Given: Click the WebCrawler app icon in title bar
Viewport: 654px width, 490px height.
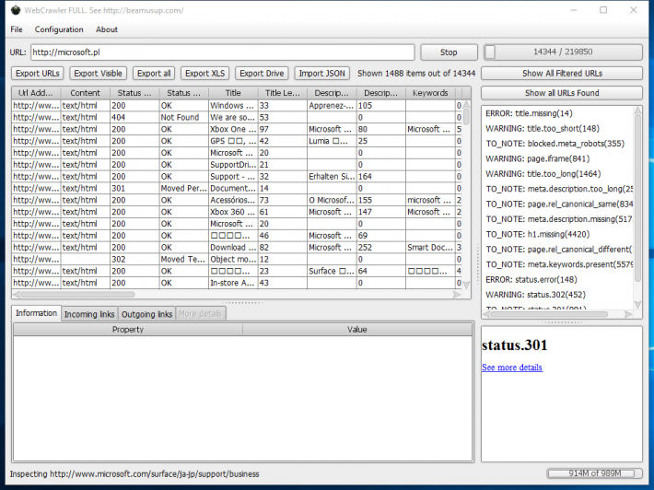Looking at the screenshot, I should pos(16,10).
